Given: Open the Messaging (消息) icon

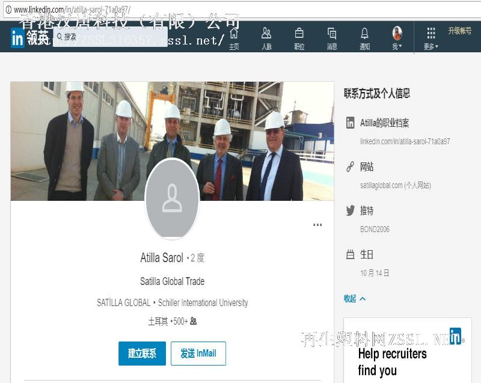Looking at the screenshot, I should tap(332, 37).
